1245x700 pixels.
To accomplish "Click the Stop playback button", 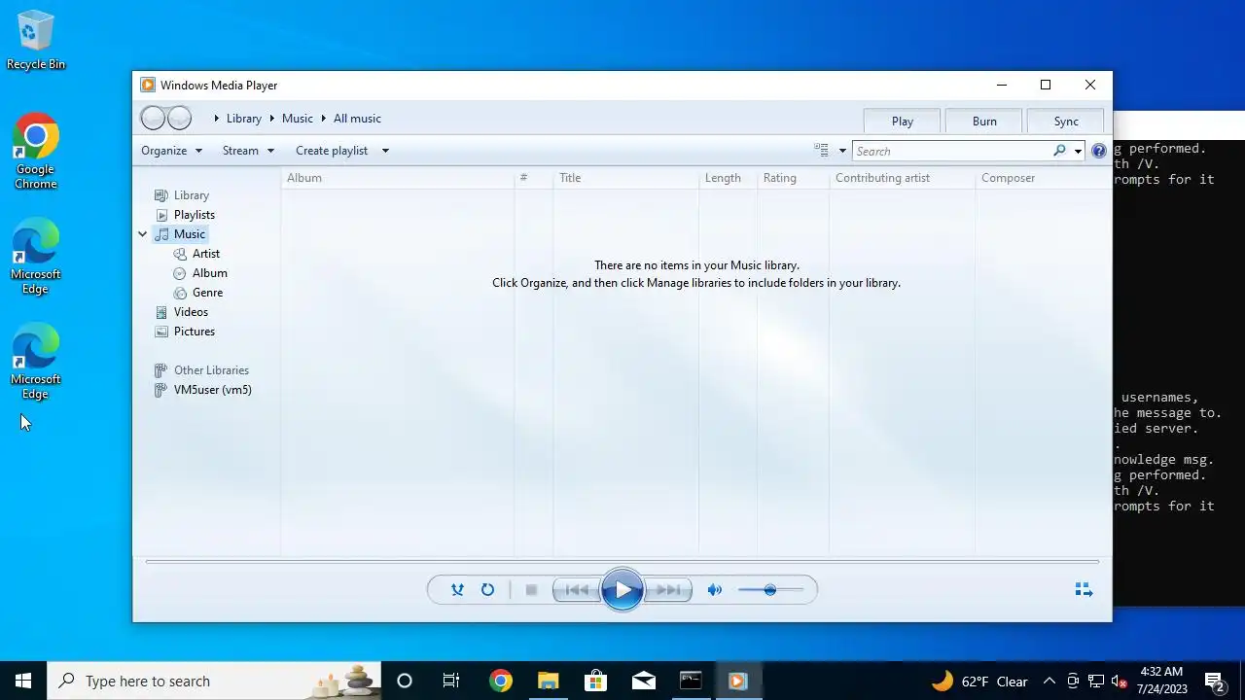I will tap(531, 589).
